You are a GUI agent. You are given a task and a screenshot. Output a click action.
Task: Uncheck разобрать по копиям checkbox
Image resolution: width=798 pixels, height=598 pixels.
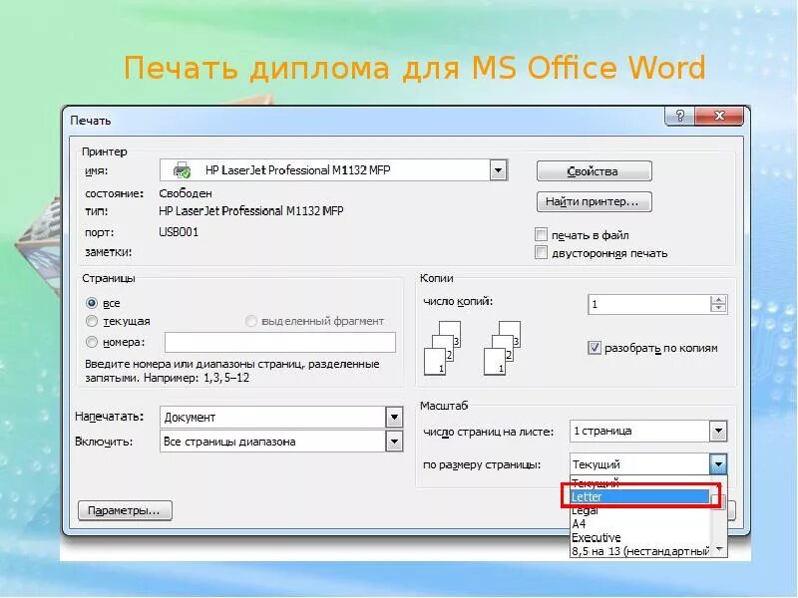point(594,348)
